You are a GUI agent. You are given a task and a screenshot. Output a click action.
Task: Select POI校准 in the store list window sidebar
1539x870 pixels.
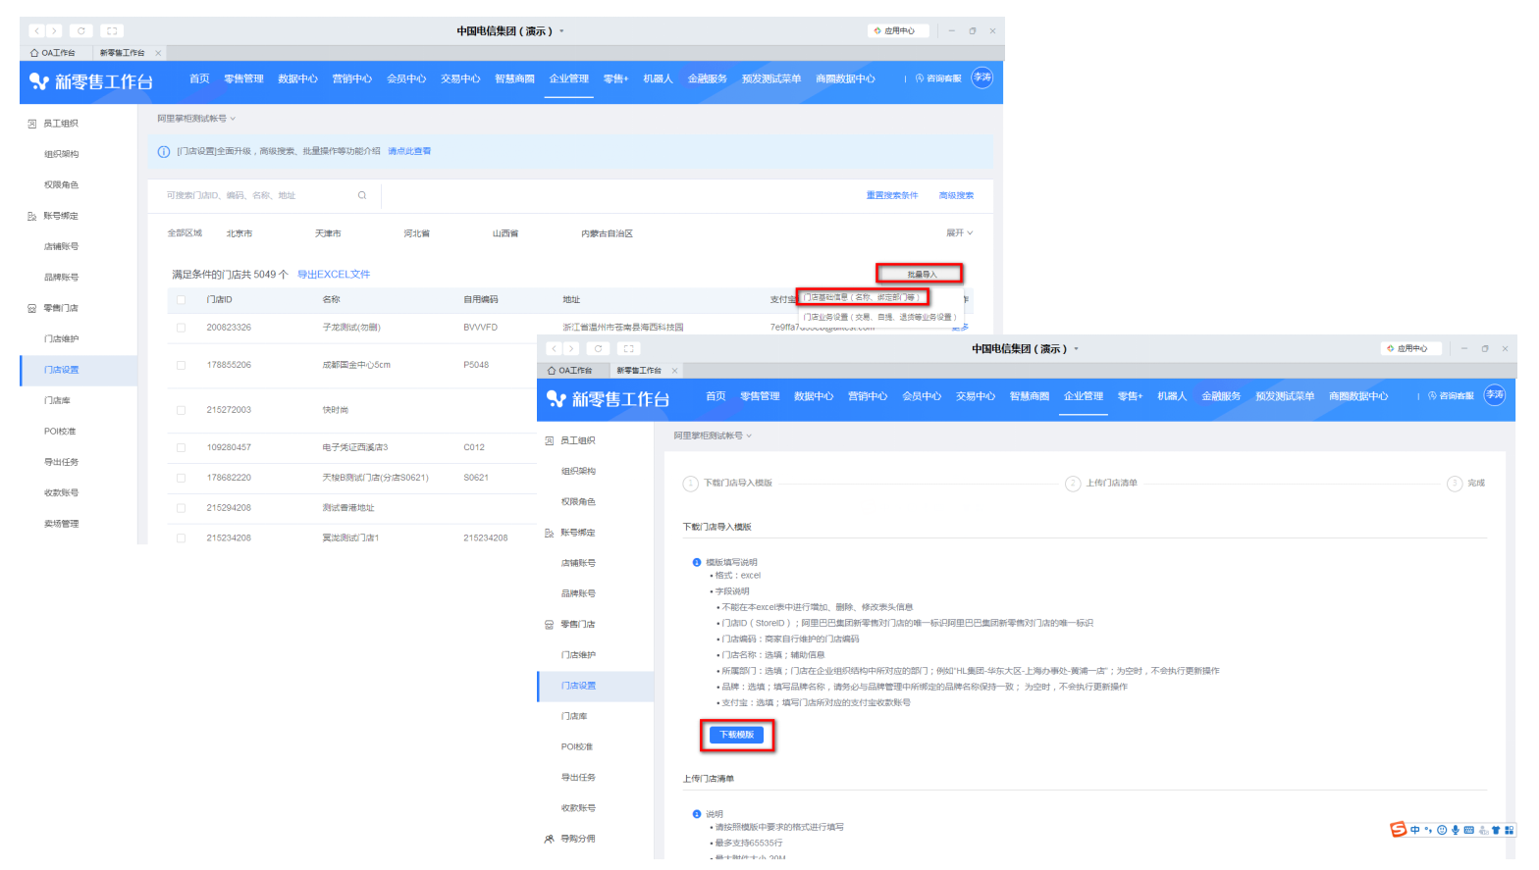point(60,432)
